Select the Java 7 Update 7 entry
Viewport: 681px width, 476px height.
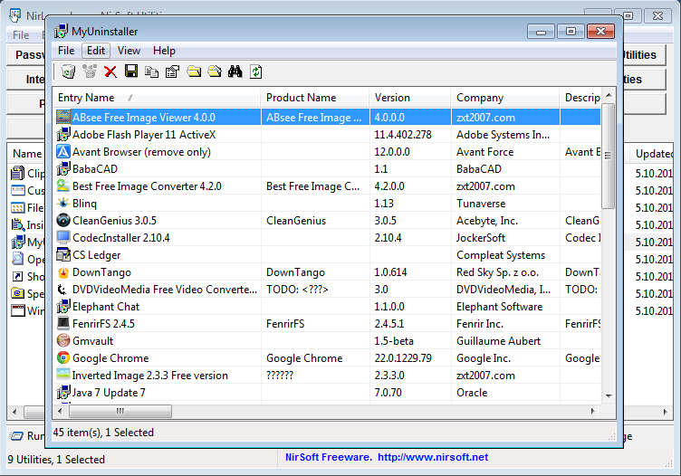coord(109,393)
